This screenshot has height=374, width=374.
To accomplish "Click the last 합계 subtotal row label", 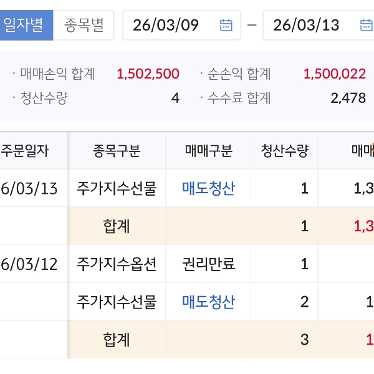I will [x=117, y=339].
